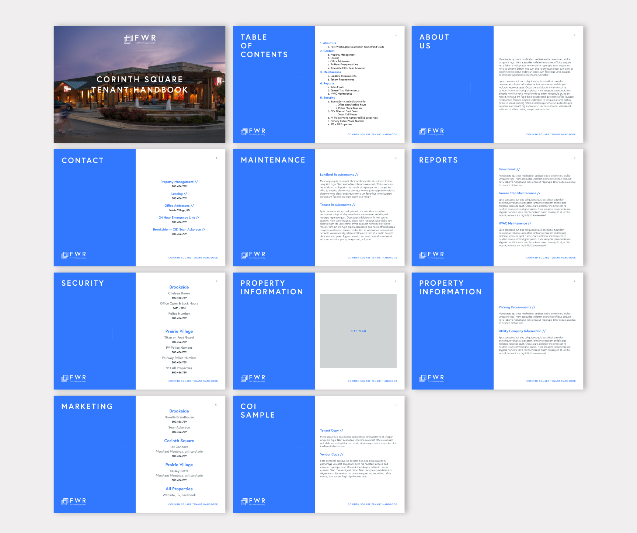The height and width of the screenshot is (533, 637).
Task: Click 'Fairway Police Phone Number' contents entry
Action: click(x=346, y=121)
